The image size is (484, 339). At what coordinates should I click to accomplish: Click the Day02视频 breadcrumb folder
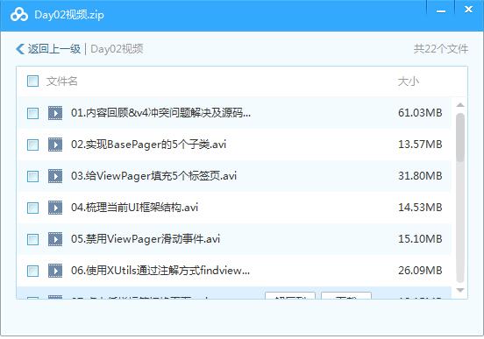tap(117, 49)
